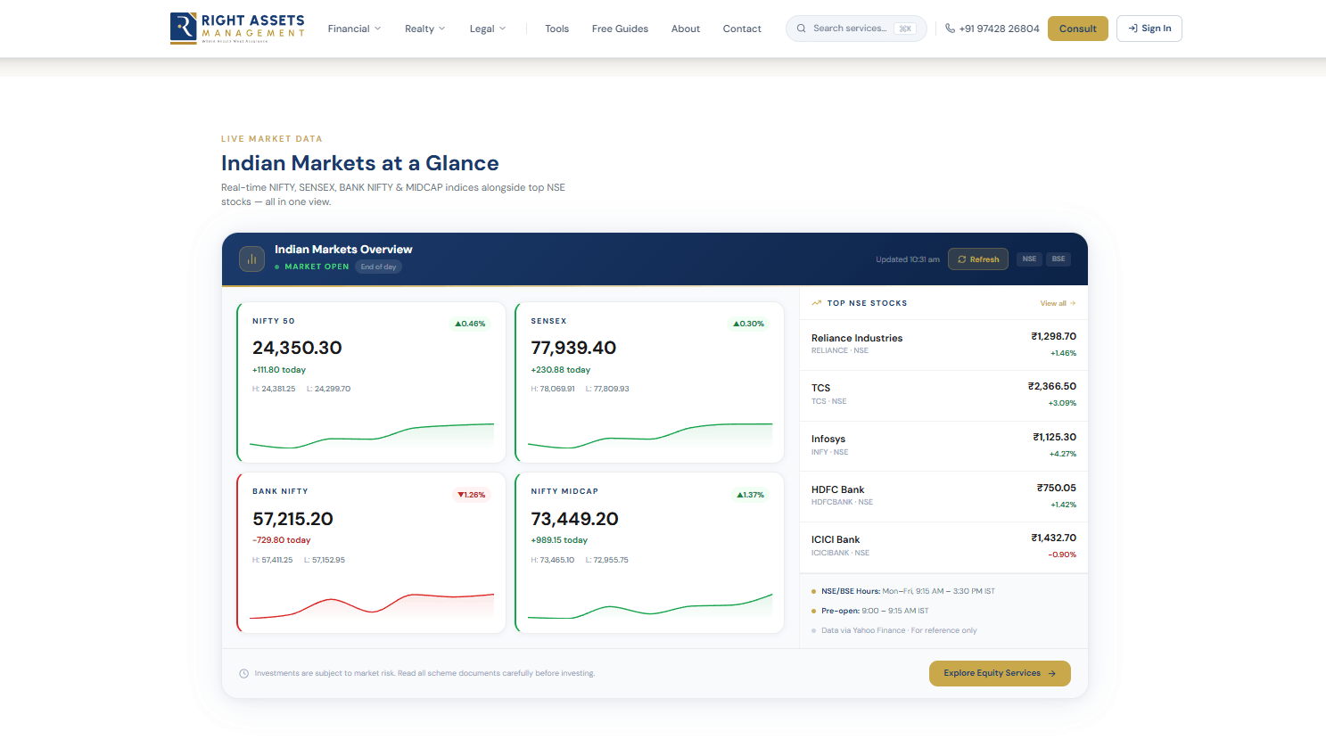Image resolution: width=1326 pixels, height=756 pixels.
Task: Select the Infosys stock row
Action: pos(943,446)
